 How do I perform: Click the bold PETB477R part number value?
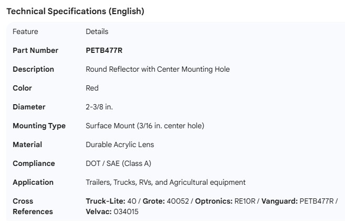pos(104,50)
